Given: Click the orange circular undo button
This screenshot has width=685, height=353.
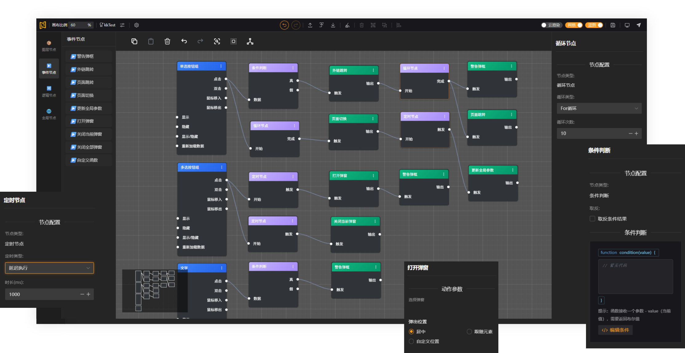Looking at the screenshot, I should [284, 25].
